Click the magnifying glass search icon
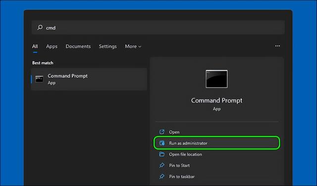Screen dimensions: 317x186 point(40,27)
